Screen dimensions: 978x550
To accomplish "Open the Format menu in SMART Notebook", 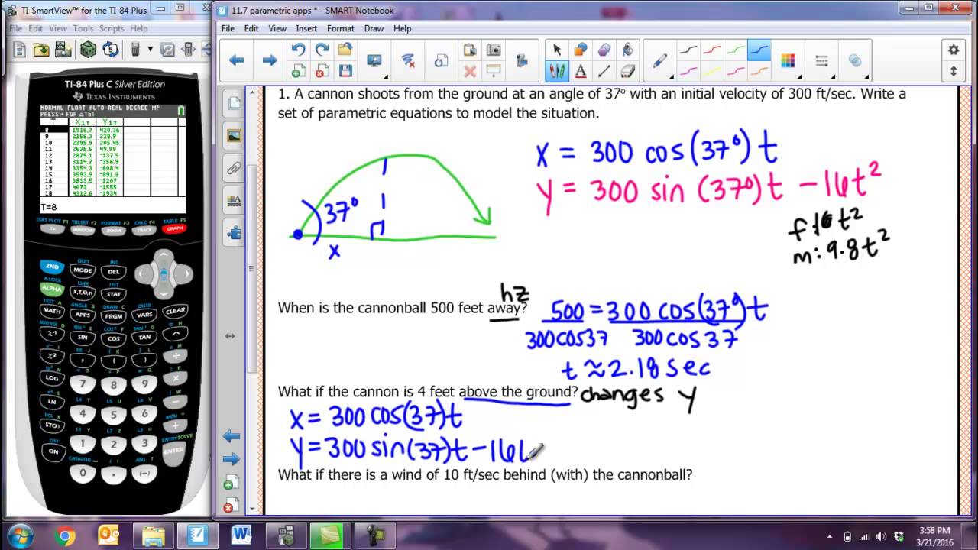I will click(x=340, y=28).
